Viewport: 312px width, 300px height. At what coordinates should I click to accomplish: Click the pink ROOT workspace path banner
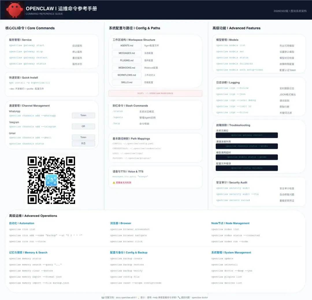pyautogui.click(x=155, y=93)
